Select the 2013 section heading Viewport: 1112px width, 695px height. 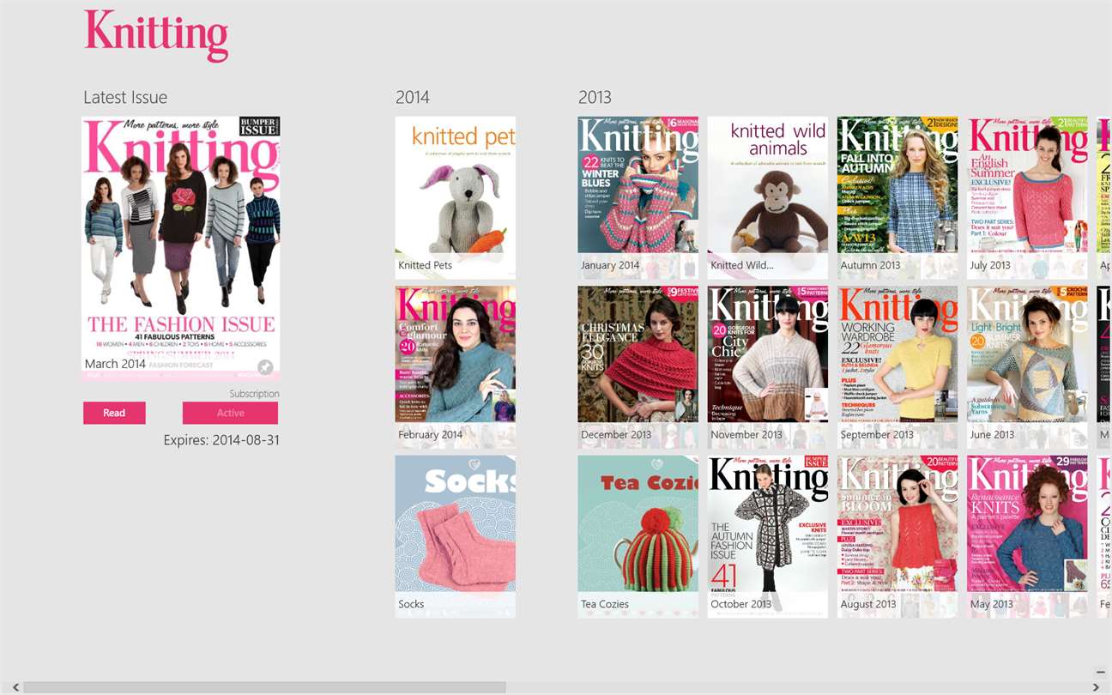(595, 98)
